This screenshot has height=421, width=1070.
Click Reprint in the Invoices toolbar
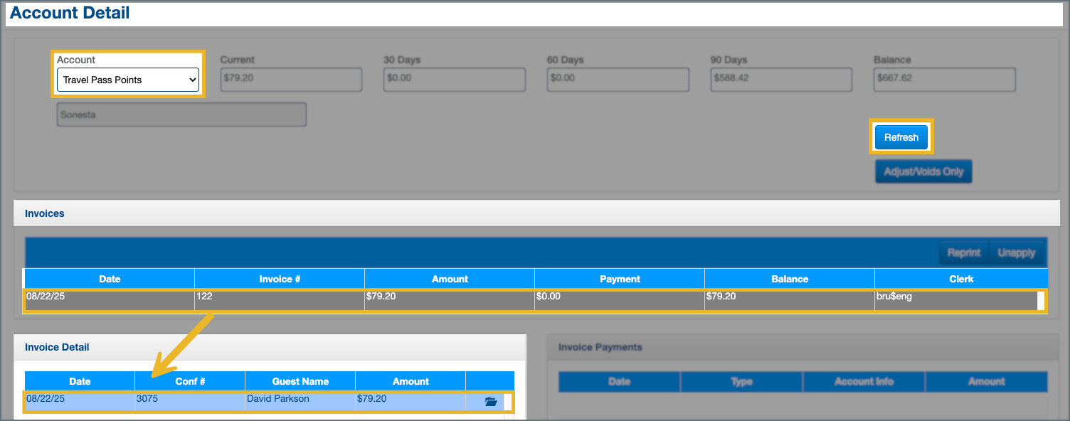[964, 252]
